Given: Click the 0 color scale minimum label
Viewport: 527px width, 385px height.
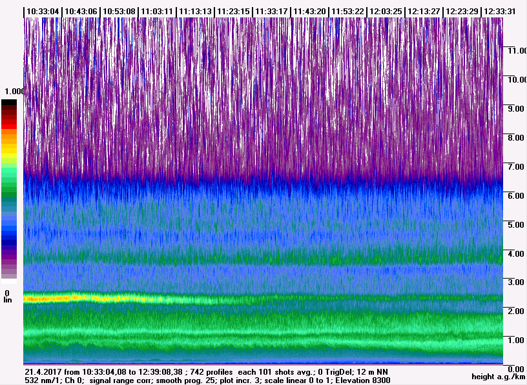Looking at the screenshot, I should [x=7, y=293].
